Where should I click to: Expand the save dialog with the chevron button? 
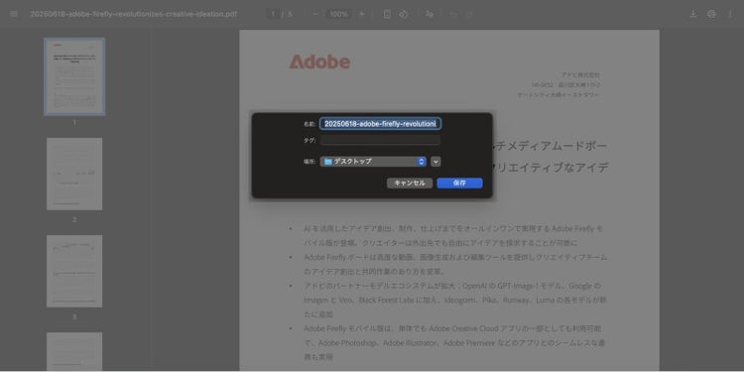pyautogui.click(x=435, y=162)
